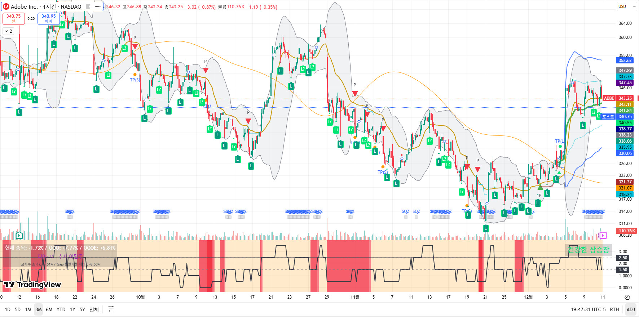Click the red down-triangle signal near October 9
The height and width of the screenshot is (317, 639).
(206, 70)
